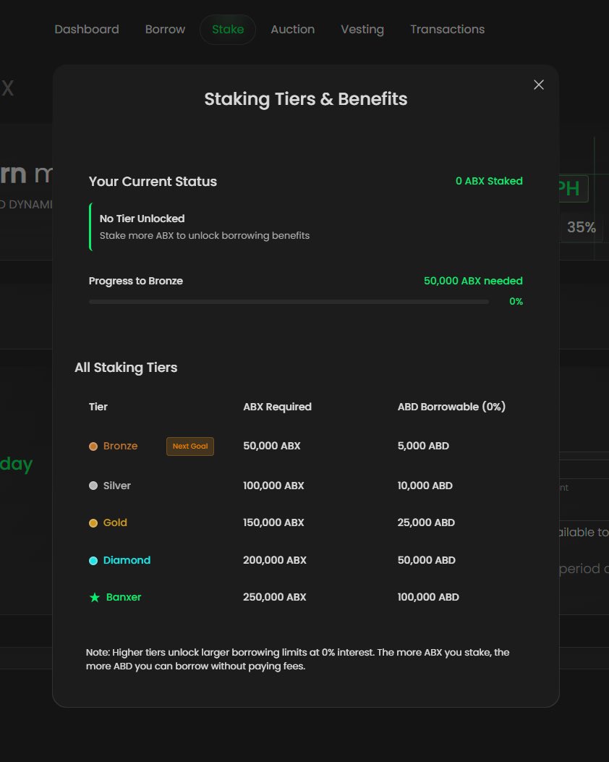Click the 150,000 ABX required value
This screenshot has height=762, width=609.
click(273, 522)
